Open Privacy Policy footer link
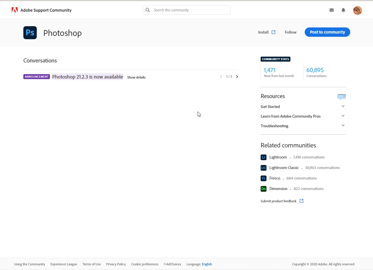Viewport: 373px width, 270px height. pyautogui.click(x=116, y=264)
